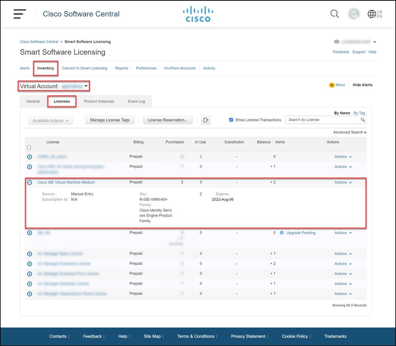The image size is (396, 346).
Task: Click the Purchased column header
Action: [174, 142]
